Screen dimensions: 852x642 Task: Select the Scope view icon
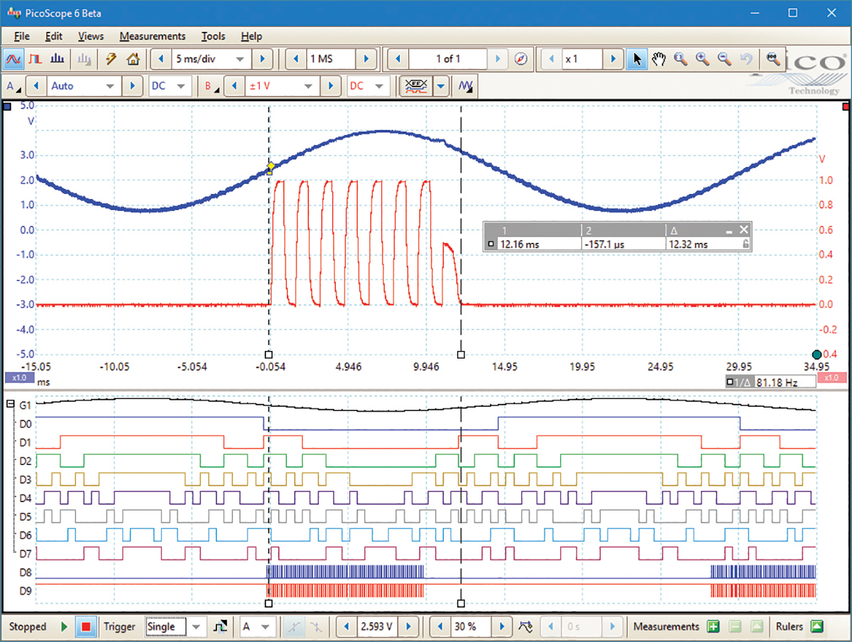tap(13, 60)
